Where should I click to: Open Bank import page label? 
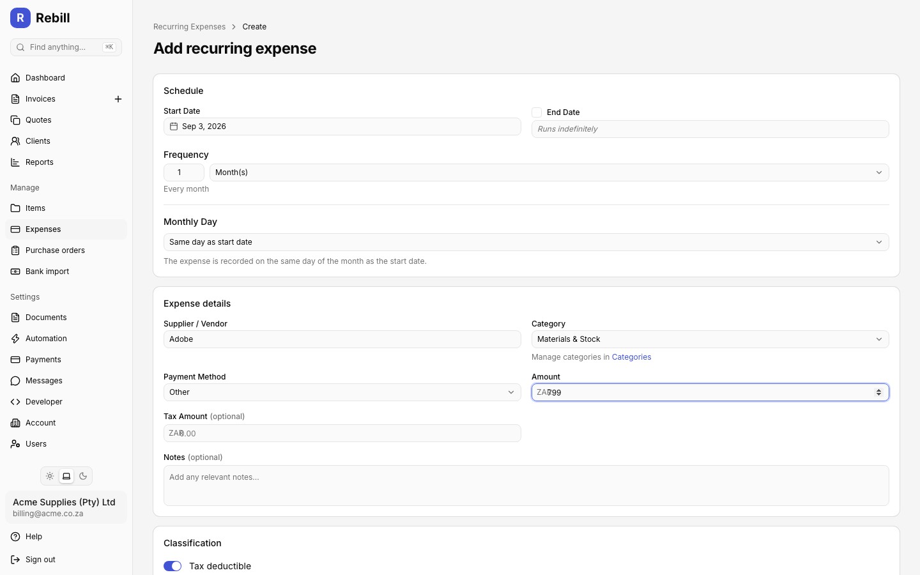[x=47, y=272]
